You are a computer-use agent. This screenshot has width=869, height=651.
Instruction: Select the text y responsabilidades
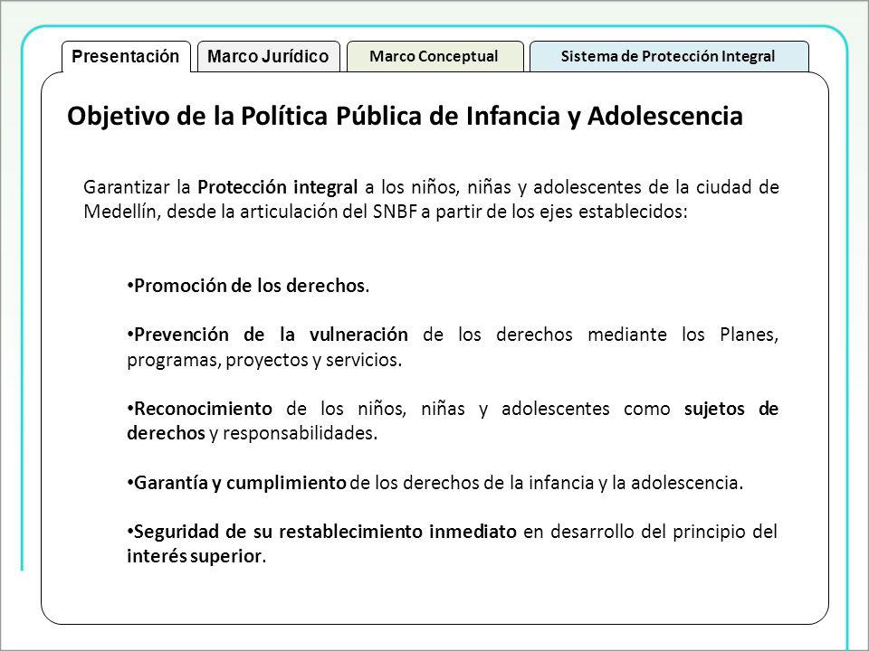pyautogui.click(x=293, y=433)
